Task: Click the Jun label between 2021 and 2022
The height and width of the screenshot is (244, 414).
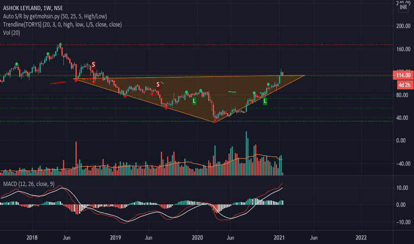Action: tap(314, 238)
